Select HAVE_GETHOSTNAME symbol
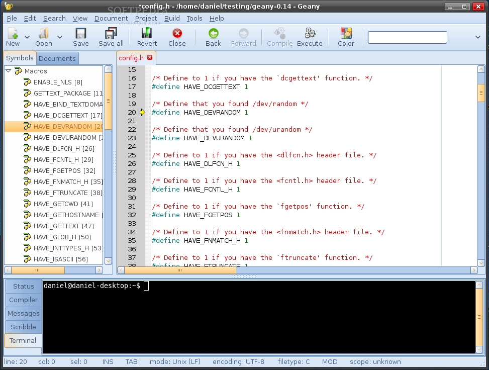Viewport: 489px width, 370px height. [x=68, y=215]
